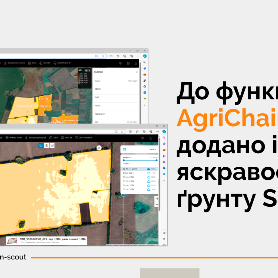This screenshot has height=278, width=278.
Task: Open Лабораторія ґрунтів menu in front window
Action: point(36,138)
